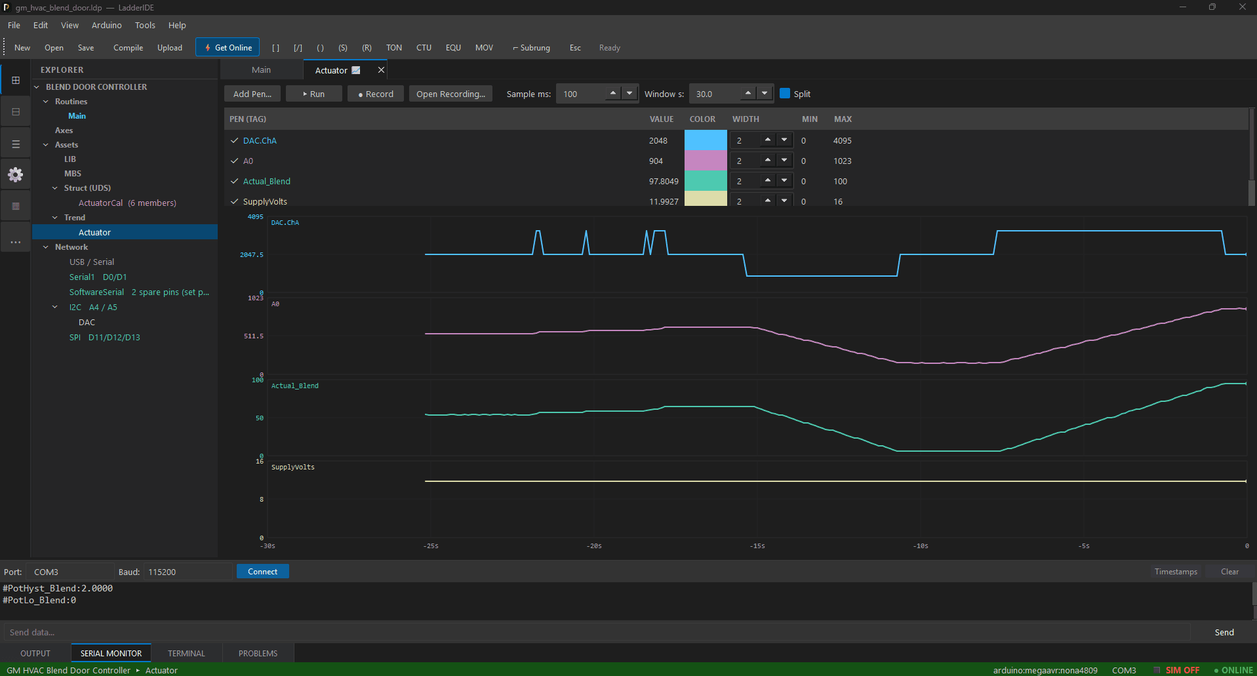Click the Esc toolbar button
This screenshot has height=676, width=1257.
pyautogui.click(x=575, y=48)
